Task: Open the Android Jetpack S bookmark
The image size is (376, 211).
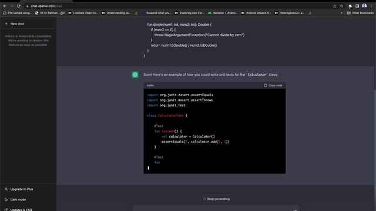Action: point(256,13)
